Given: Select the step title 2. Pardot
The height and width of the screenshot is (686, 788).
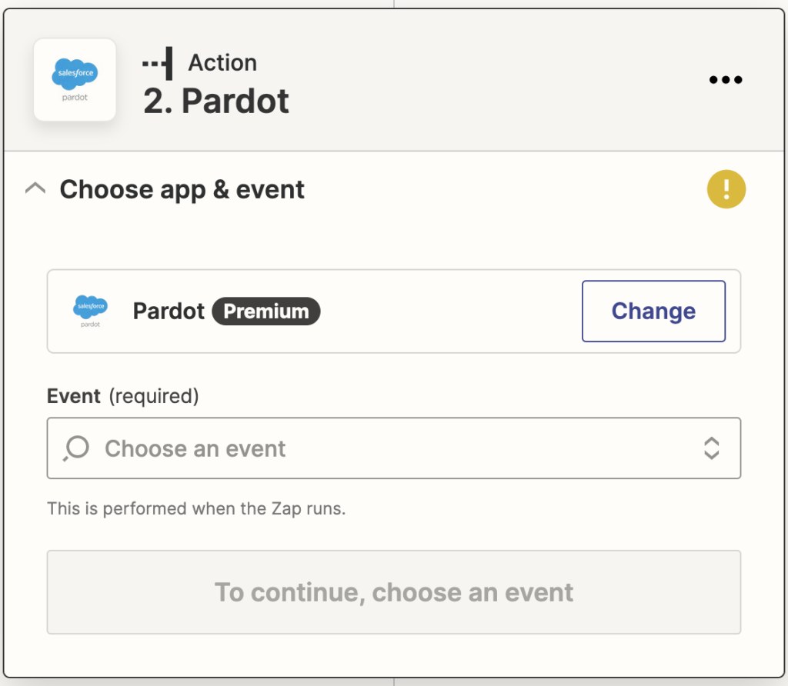Looking at the screenshot, I should [215, 101].
